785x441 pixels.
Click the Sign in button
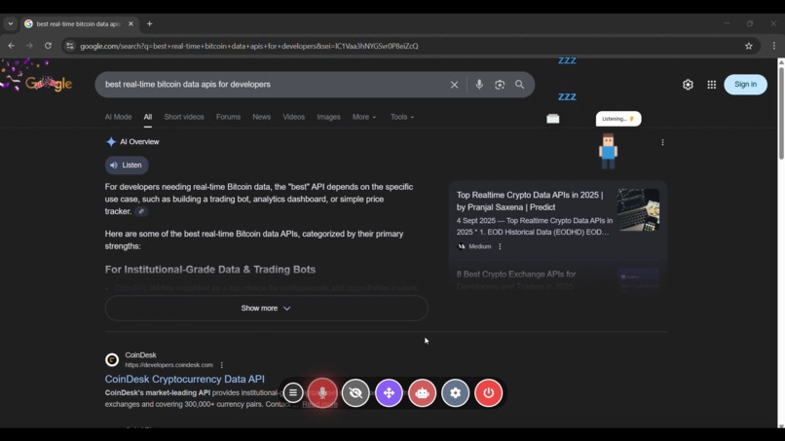pos(745,84)
